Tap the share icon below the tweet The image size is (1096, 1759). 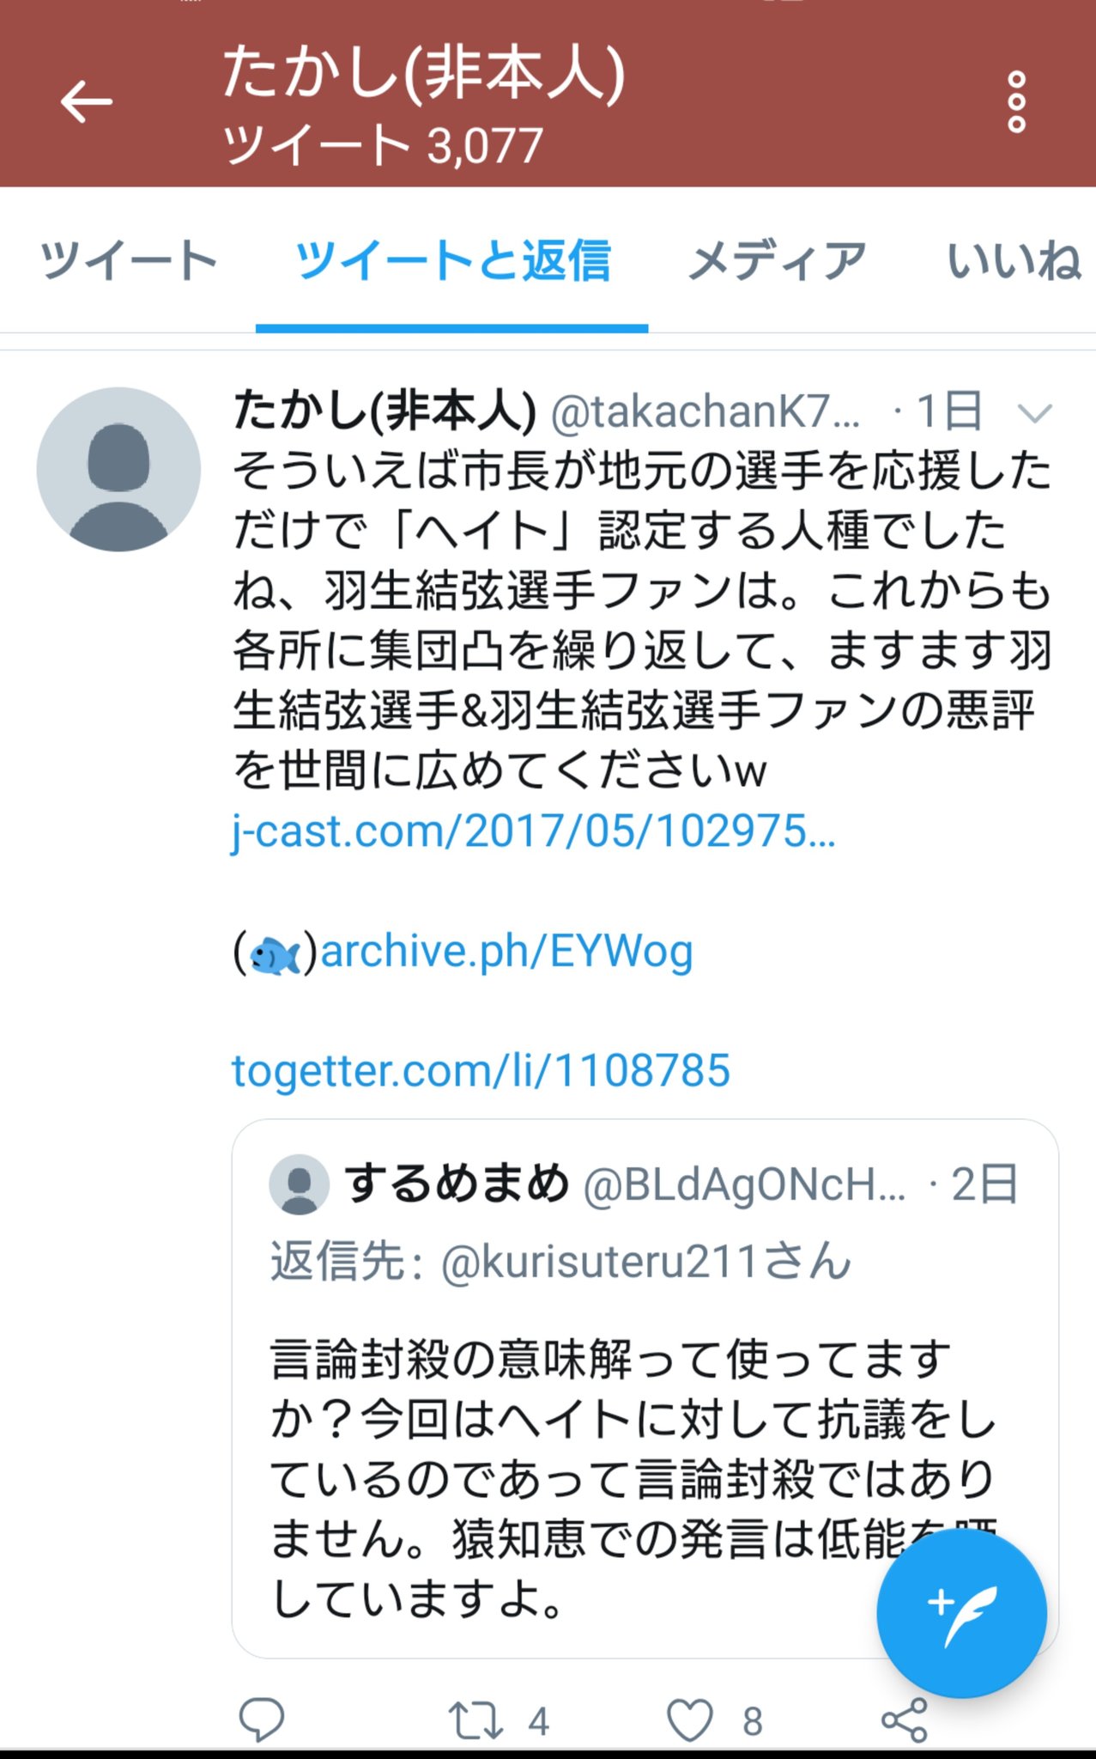905,1720
